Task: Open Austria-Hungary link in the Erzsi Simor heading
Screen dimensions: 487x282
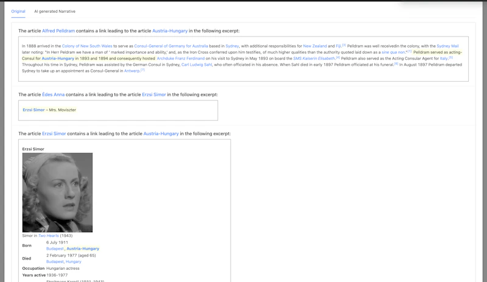Action: 161,134
